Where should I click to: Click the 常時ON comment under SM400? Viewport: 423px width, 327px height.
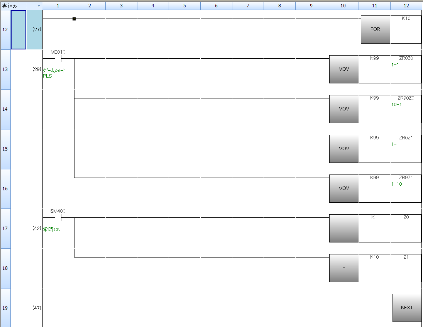coord(52,230)
